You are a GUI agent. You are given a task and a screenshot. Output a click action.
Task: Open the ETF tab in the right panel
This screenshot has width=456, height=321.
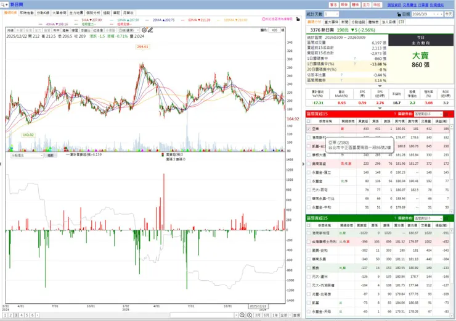[x=401, y=22]
